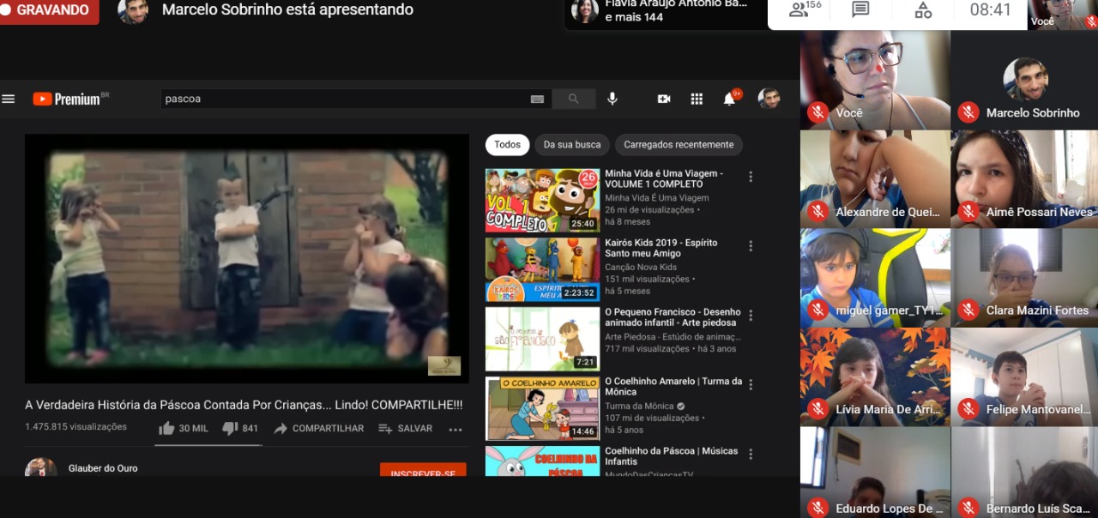Click the INSCREVER-SE subscribe button
This screenshot has height=518, width=1098.
pos(423,470)
